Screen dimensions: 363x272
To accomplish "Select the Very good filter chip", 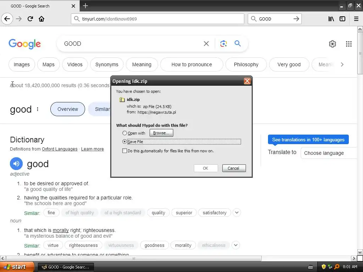I will [289, 64].
